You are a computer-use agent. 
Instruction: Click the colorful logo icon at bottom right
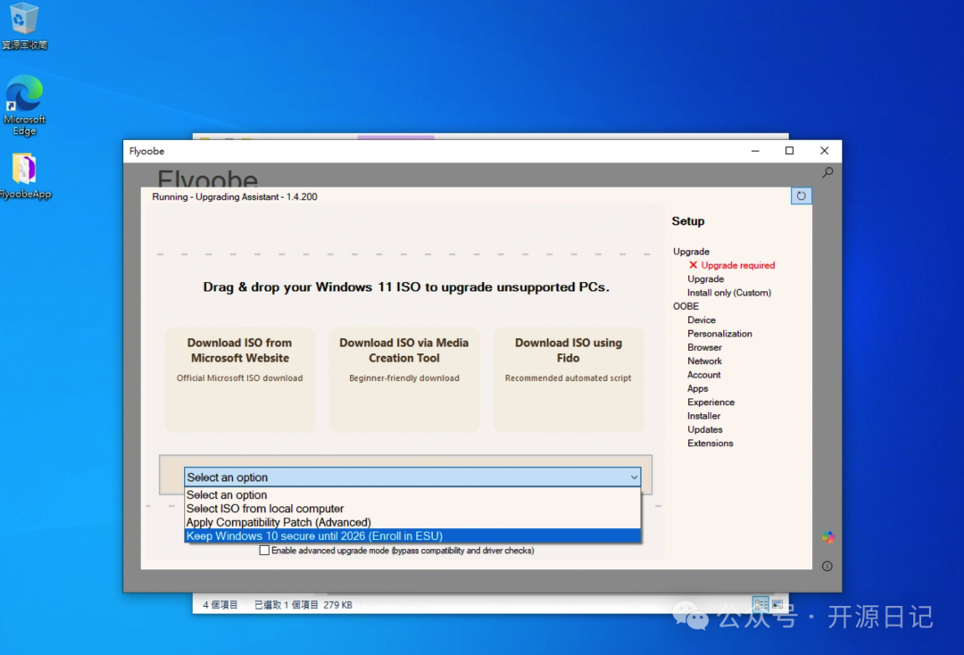pos(828,537)
